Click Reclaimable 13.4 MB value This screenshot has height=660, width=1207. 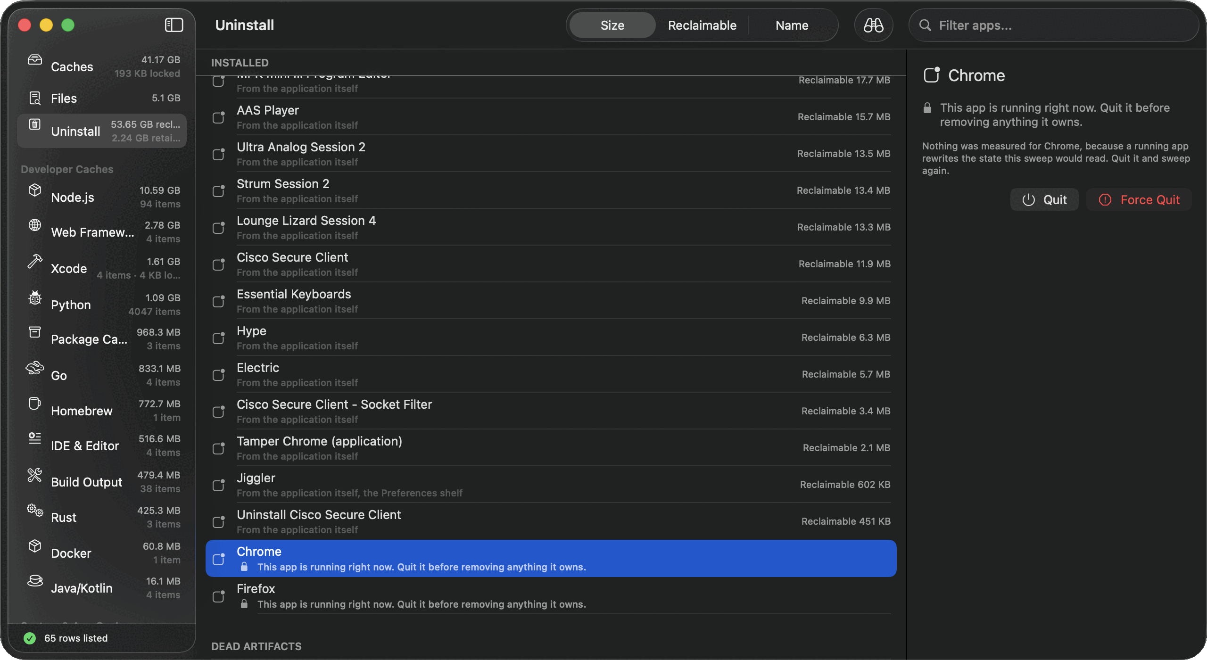click(x=843, y=190)
